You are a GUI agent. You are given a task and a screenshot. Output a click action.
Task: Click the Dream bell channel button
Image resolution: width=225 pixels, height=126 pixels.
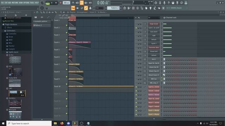[x=154, y=51]
